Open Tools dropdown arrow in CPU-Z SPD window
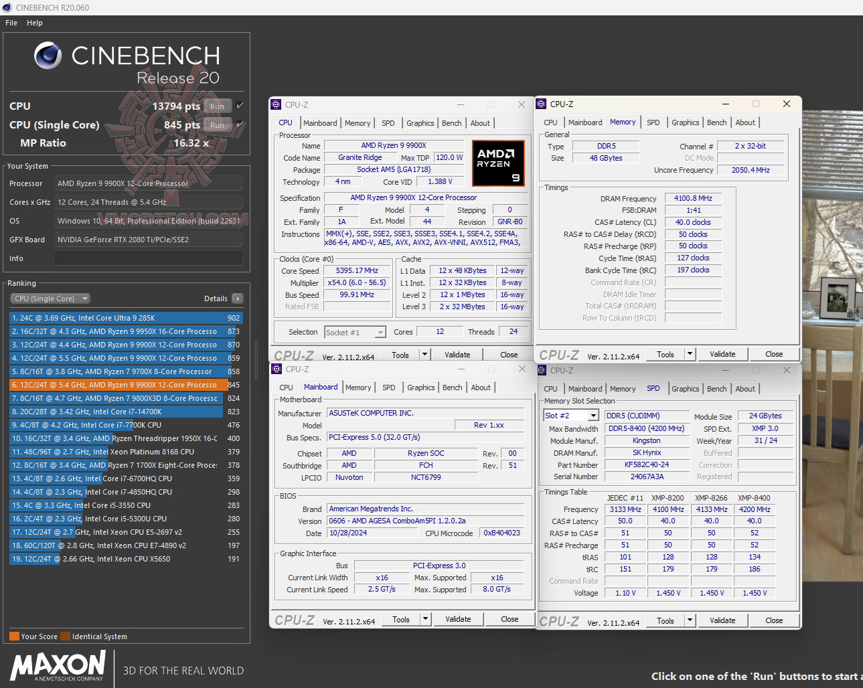This screenshot has height=688, width=863. 690,620
